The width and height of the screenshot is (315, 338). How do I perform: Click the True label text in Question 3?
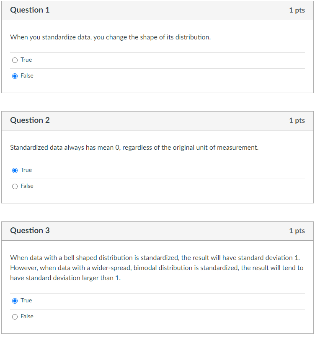tap(26, 300)
